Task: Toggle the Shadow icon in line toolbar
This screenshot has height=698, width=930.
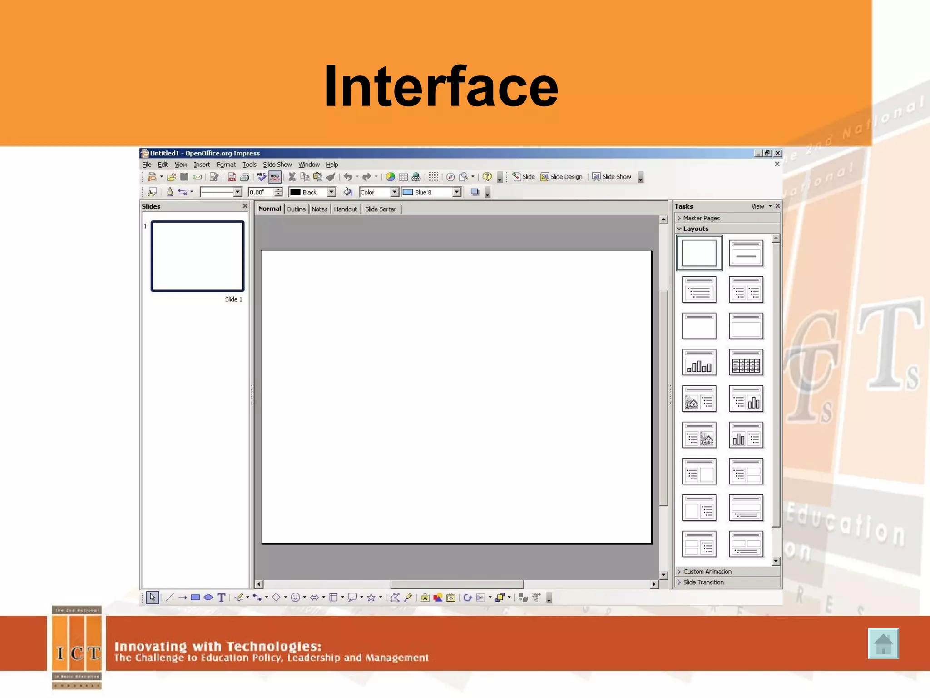Action: (x=475, y=192)
